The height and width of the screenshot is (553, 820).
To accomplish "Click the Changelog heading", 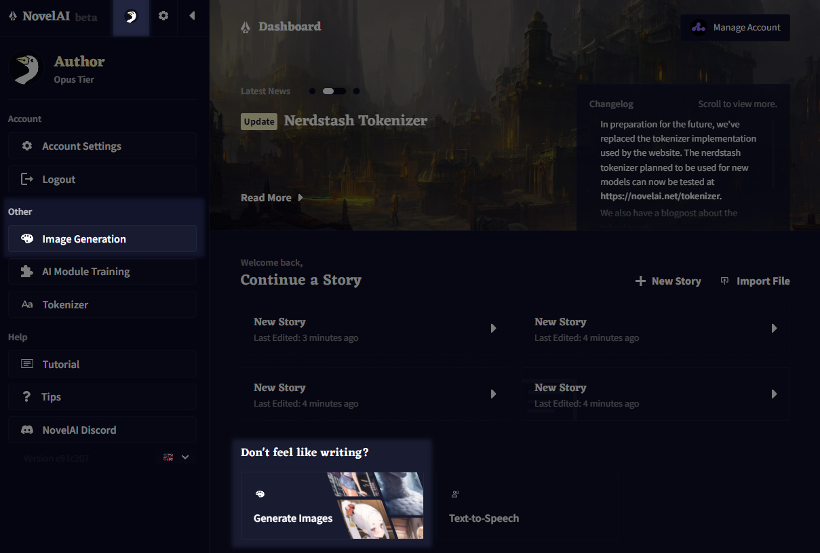I will click(611, 104).
